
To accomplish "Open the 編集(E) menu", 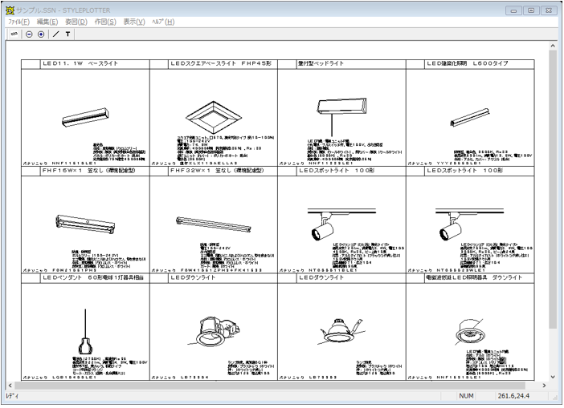I will click(x=49, y=22).
